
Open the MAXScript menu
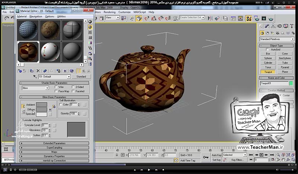[140, 12]
